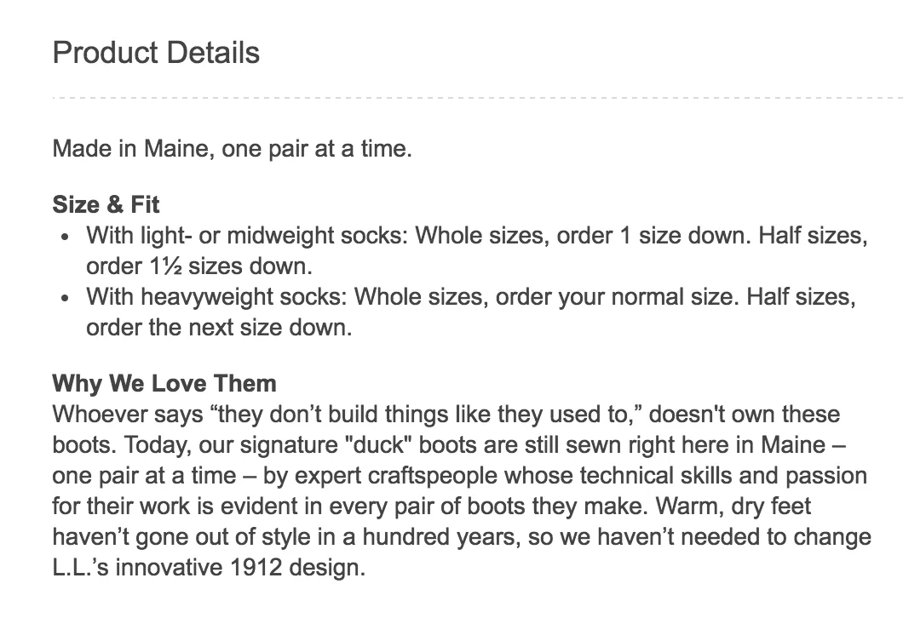Click the second bullet point marker
The height and width of the screenshot is (618, 903).
pyautogui.click(x=66, y=299)
